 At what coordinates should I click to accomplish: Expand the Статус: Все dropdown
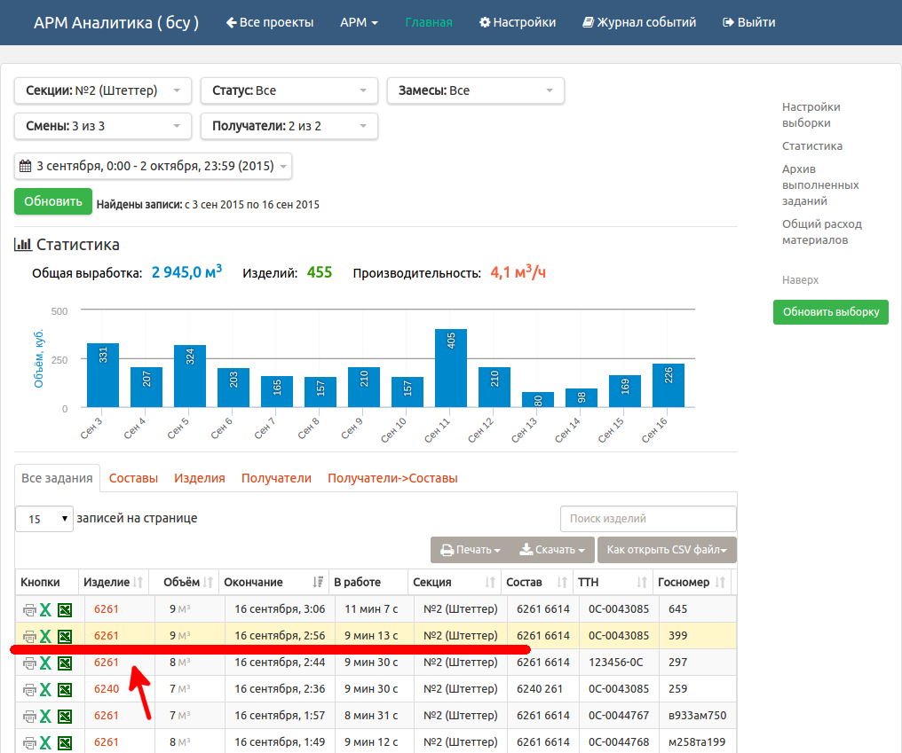(x=289, y=90)
